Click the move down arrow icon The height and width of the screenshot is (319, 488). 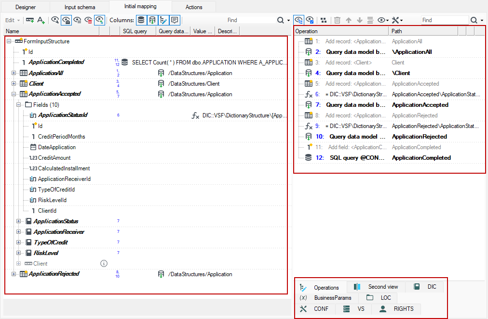(x=359, y=20)
